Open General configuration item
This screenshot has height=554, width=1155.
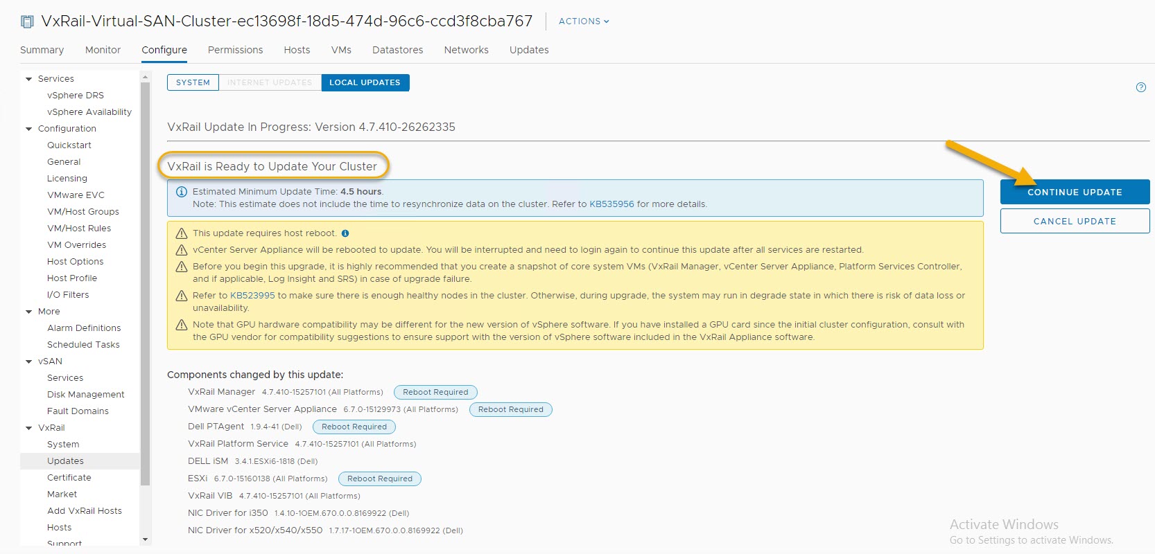tap(64, 162)
